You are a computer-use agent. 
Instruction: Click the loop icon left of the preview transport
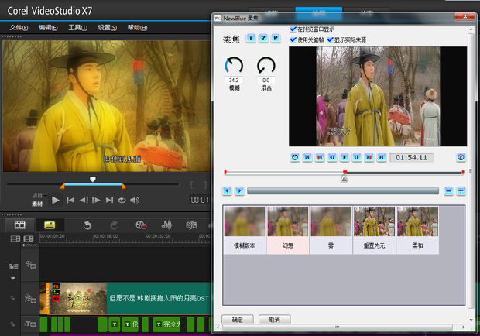click(295, 157)
